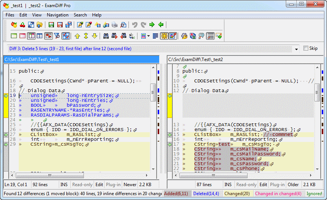Toggle the checkmarks grid icon

[66, 36]
